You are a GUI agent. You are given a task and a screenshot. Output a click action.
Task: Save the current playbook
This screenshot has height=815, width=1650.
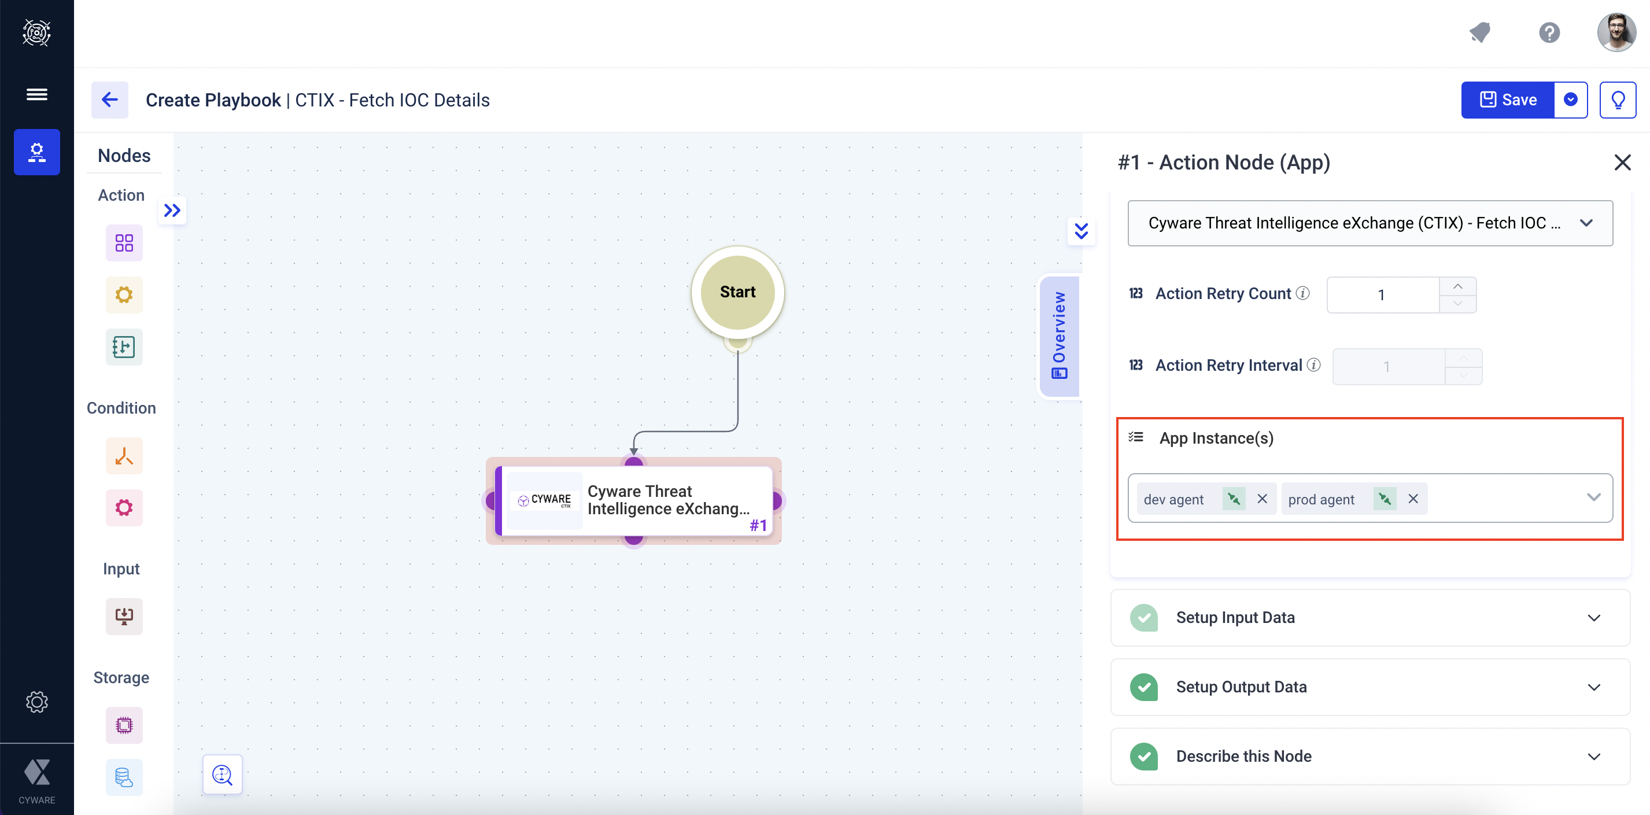pos(1508,99)
